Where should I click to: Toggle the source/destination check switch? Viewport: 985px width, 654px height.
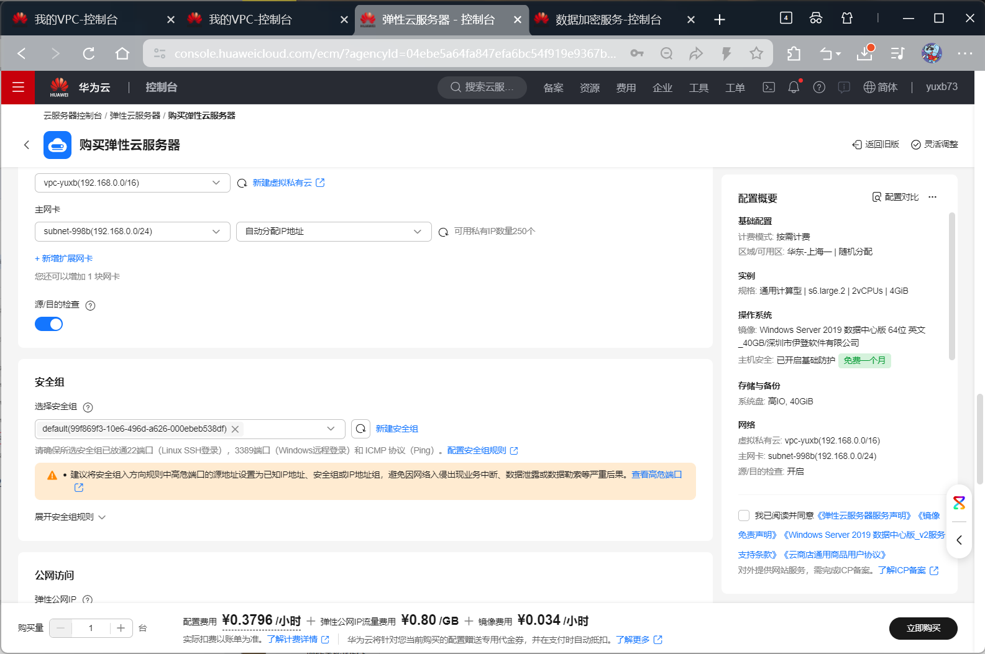(48, 324)
